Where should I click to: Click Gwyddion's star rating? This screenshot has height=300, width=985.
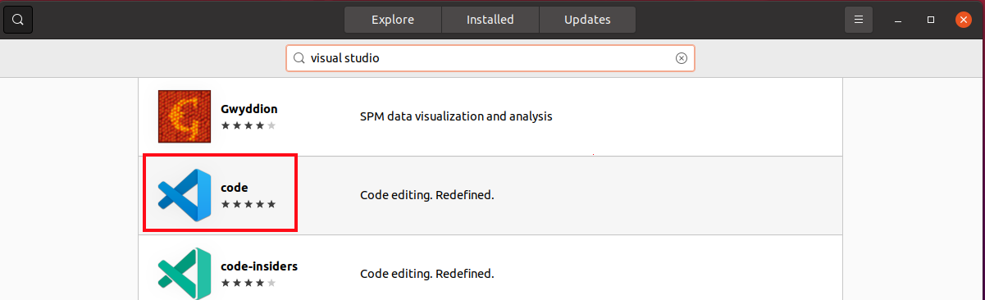coord(249,125)
